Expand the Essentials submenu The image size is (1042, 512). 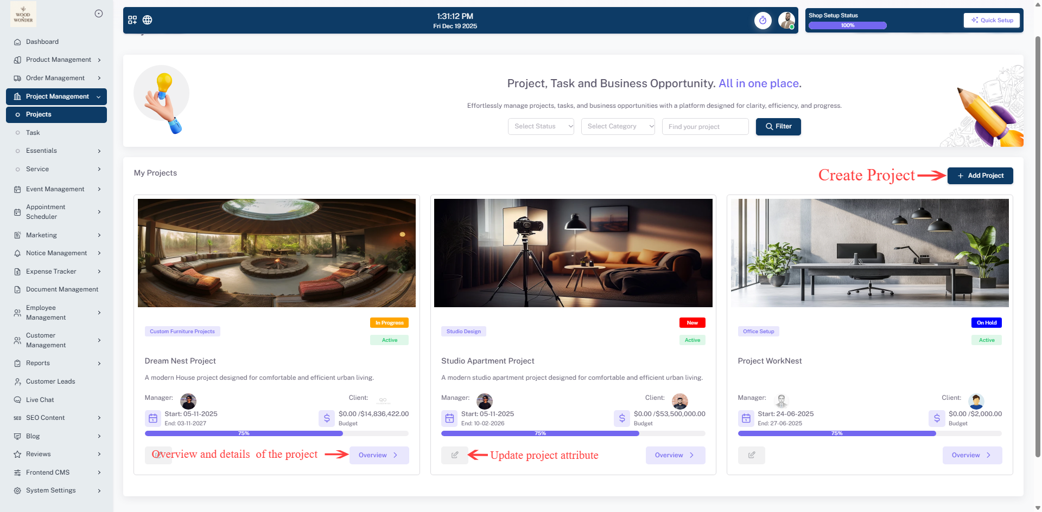[x=58, y=151]
